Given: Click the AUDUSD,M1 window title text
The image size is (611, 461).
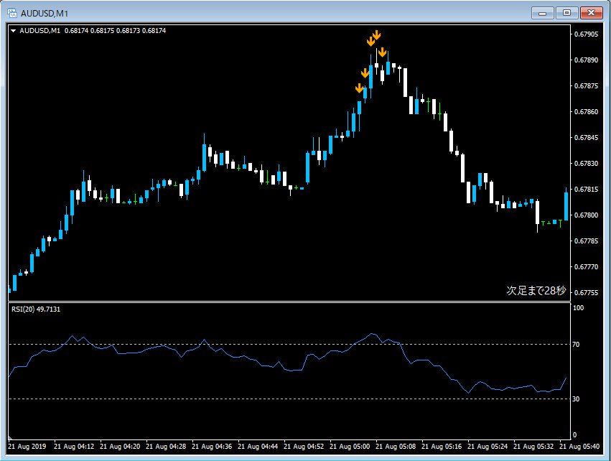Looking at the screenshot, I should pyautogui.click(x=45, y=14).
